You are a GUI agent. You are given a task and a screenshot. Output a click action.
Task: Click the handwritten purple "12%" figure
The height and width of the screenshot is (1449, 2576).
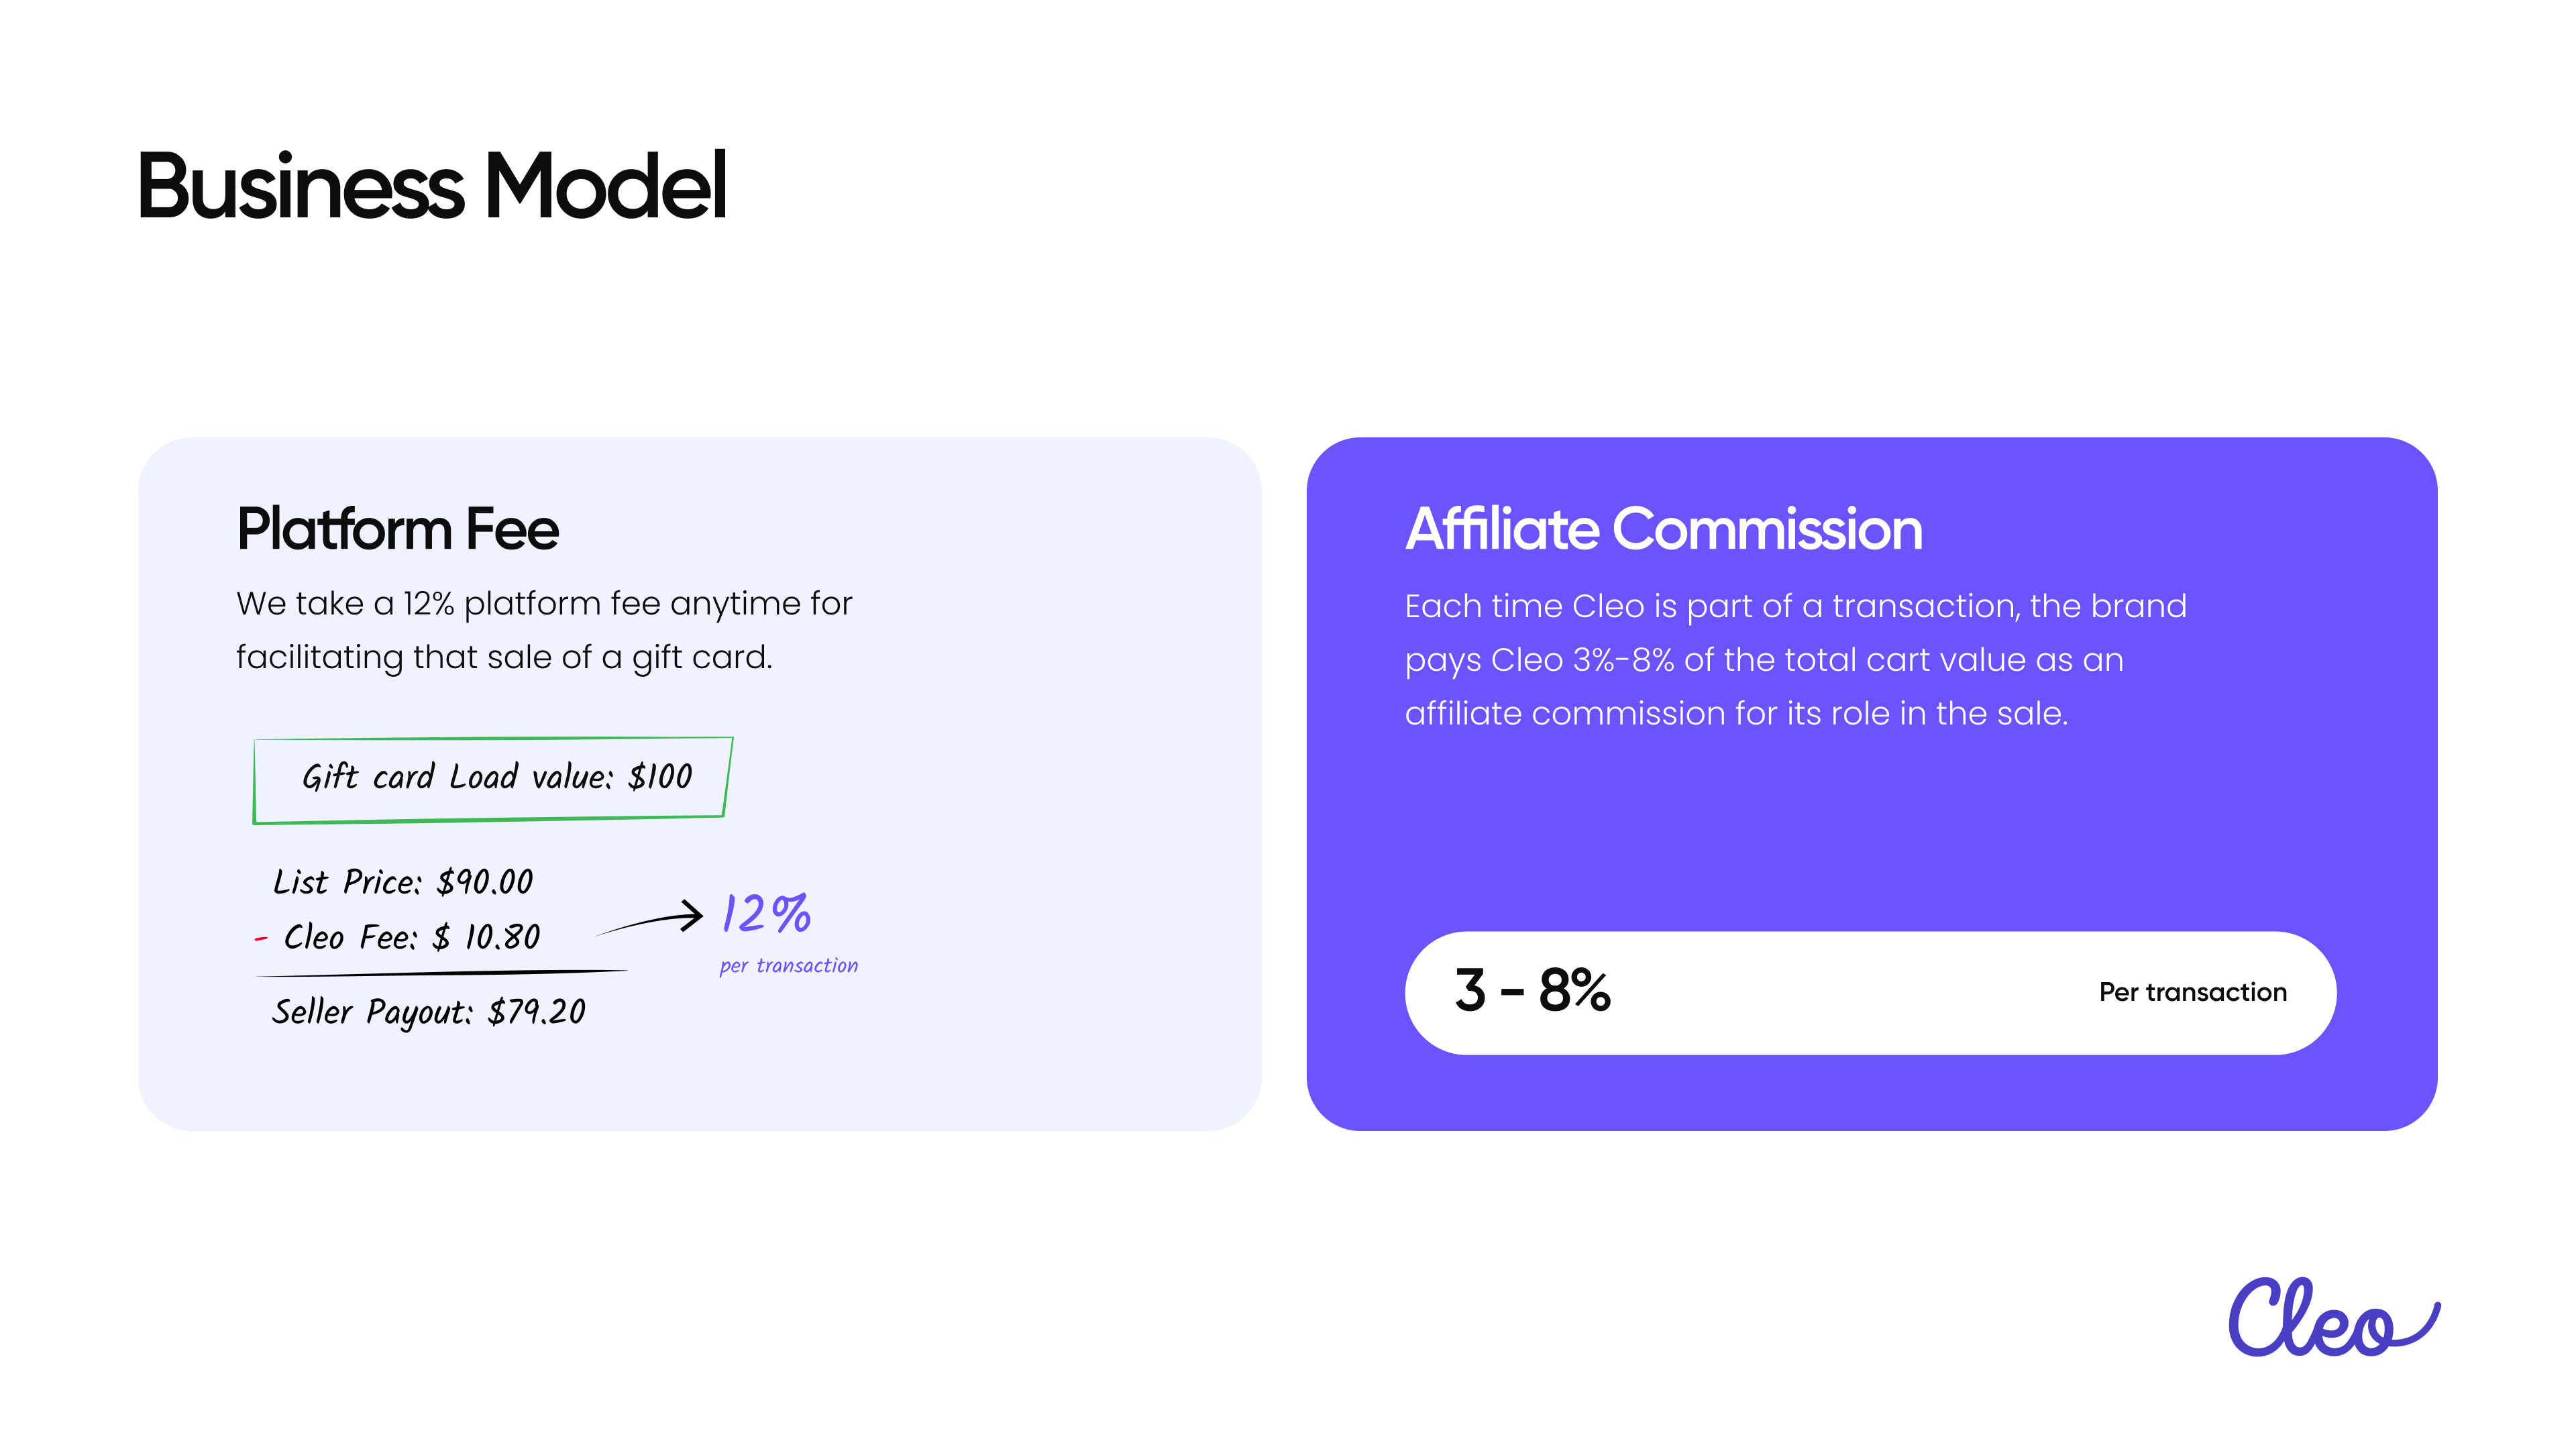tap(766, 914)
